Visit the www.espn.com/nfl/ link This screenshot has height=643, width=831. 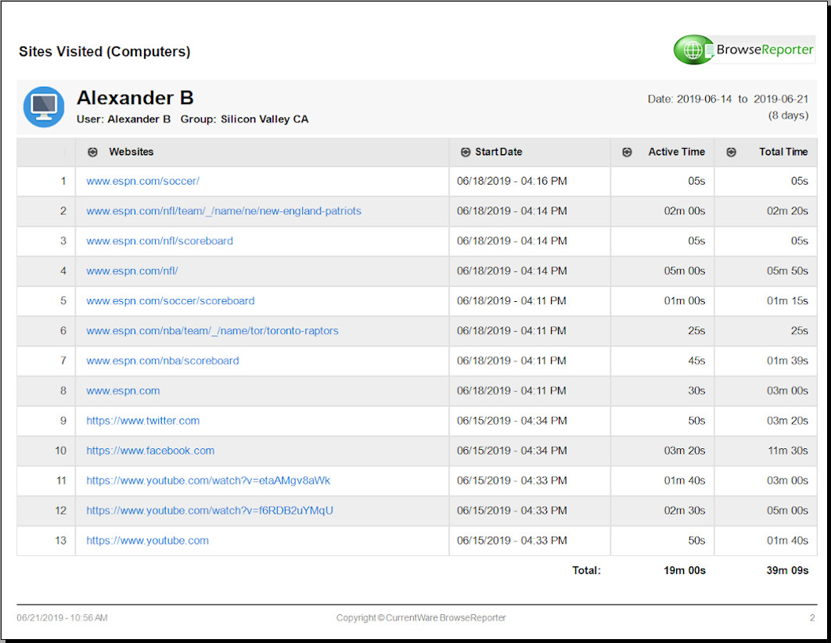(131, 271)
